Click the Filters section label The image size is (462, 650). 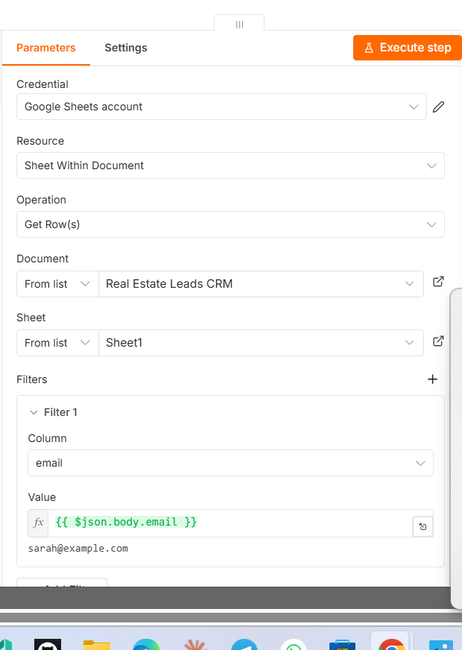32,379
